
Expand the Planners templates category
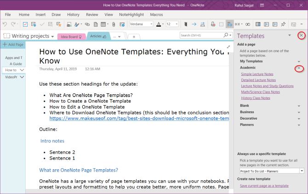tap(299, 125)
